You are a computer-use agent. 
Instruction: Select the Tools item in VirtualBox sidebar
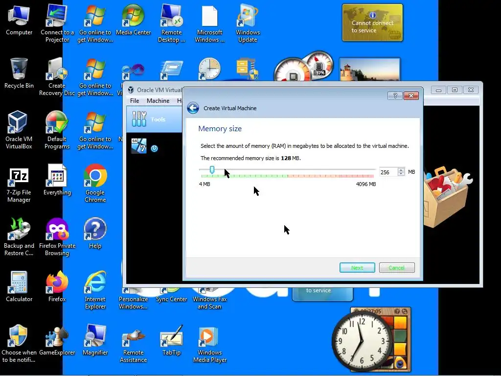tap(154, 119)
